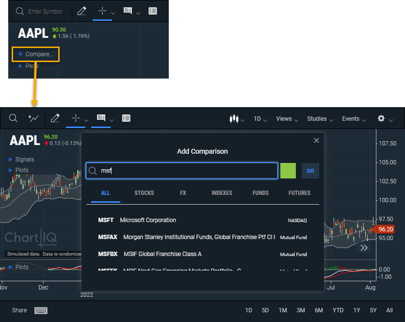Screen dimensions: 405x322
Task: Click the Compare... button in upper panel
Action: 35,54
